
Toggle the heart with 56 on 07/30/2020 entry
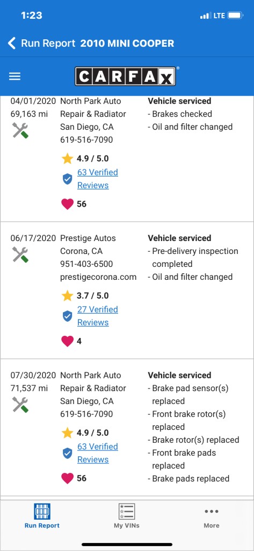point(67,478)
